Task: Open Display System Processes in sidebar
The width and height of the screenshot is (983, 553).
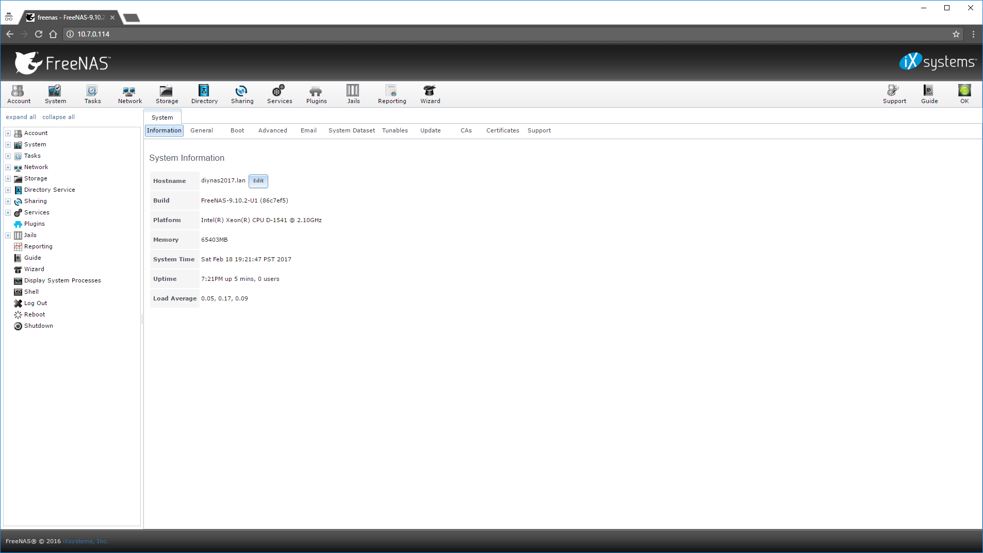Action: tap(62, 280)
